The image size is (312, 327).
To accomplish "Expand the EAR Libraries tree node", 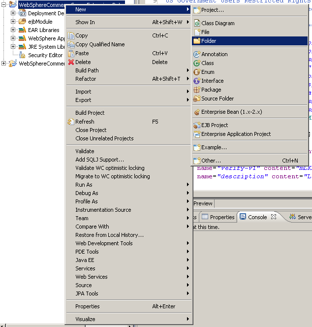I will point(13,30).
